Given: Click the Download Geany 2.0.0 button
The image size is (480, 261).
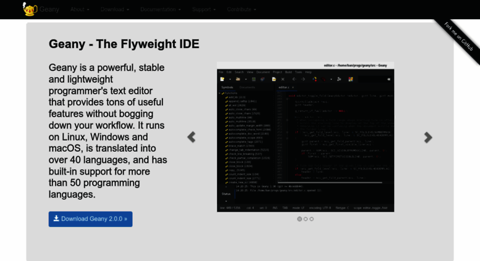Looking at the screenshot, I should point(90,219).
